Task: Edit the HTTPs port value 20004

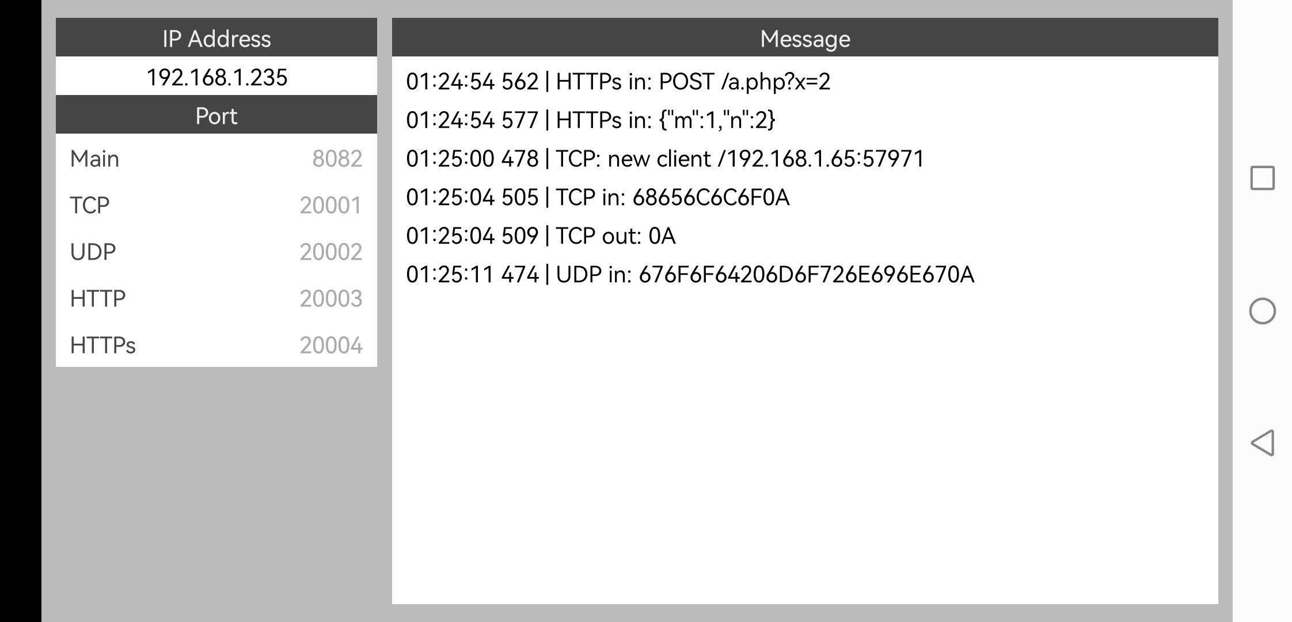Action: (x=330, y=346)
